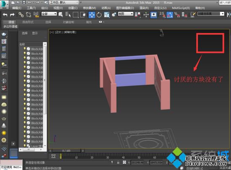This screenshot has width=231, height=170.
Task: Activate Select and Uniform Scale tool
Action: pos(107,15)
